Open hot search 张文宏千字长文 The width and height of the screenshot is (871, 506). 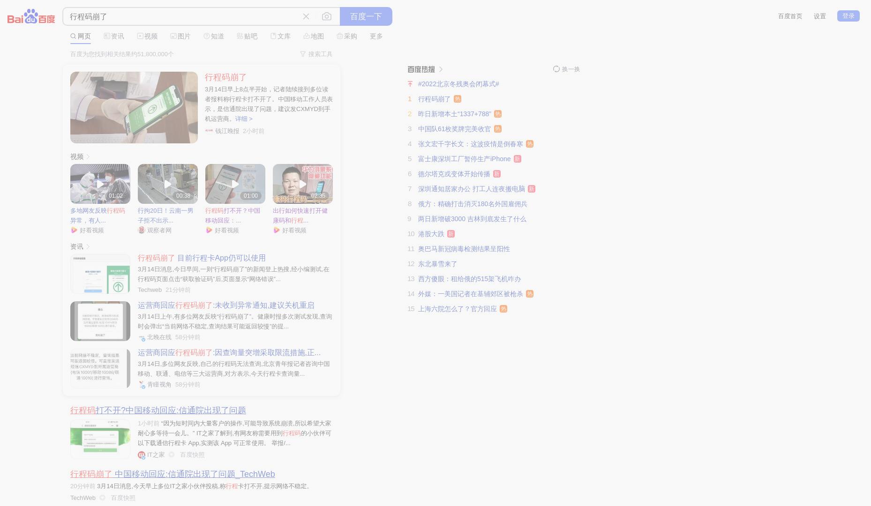(x=471, y=144)
